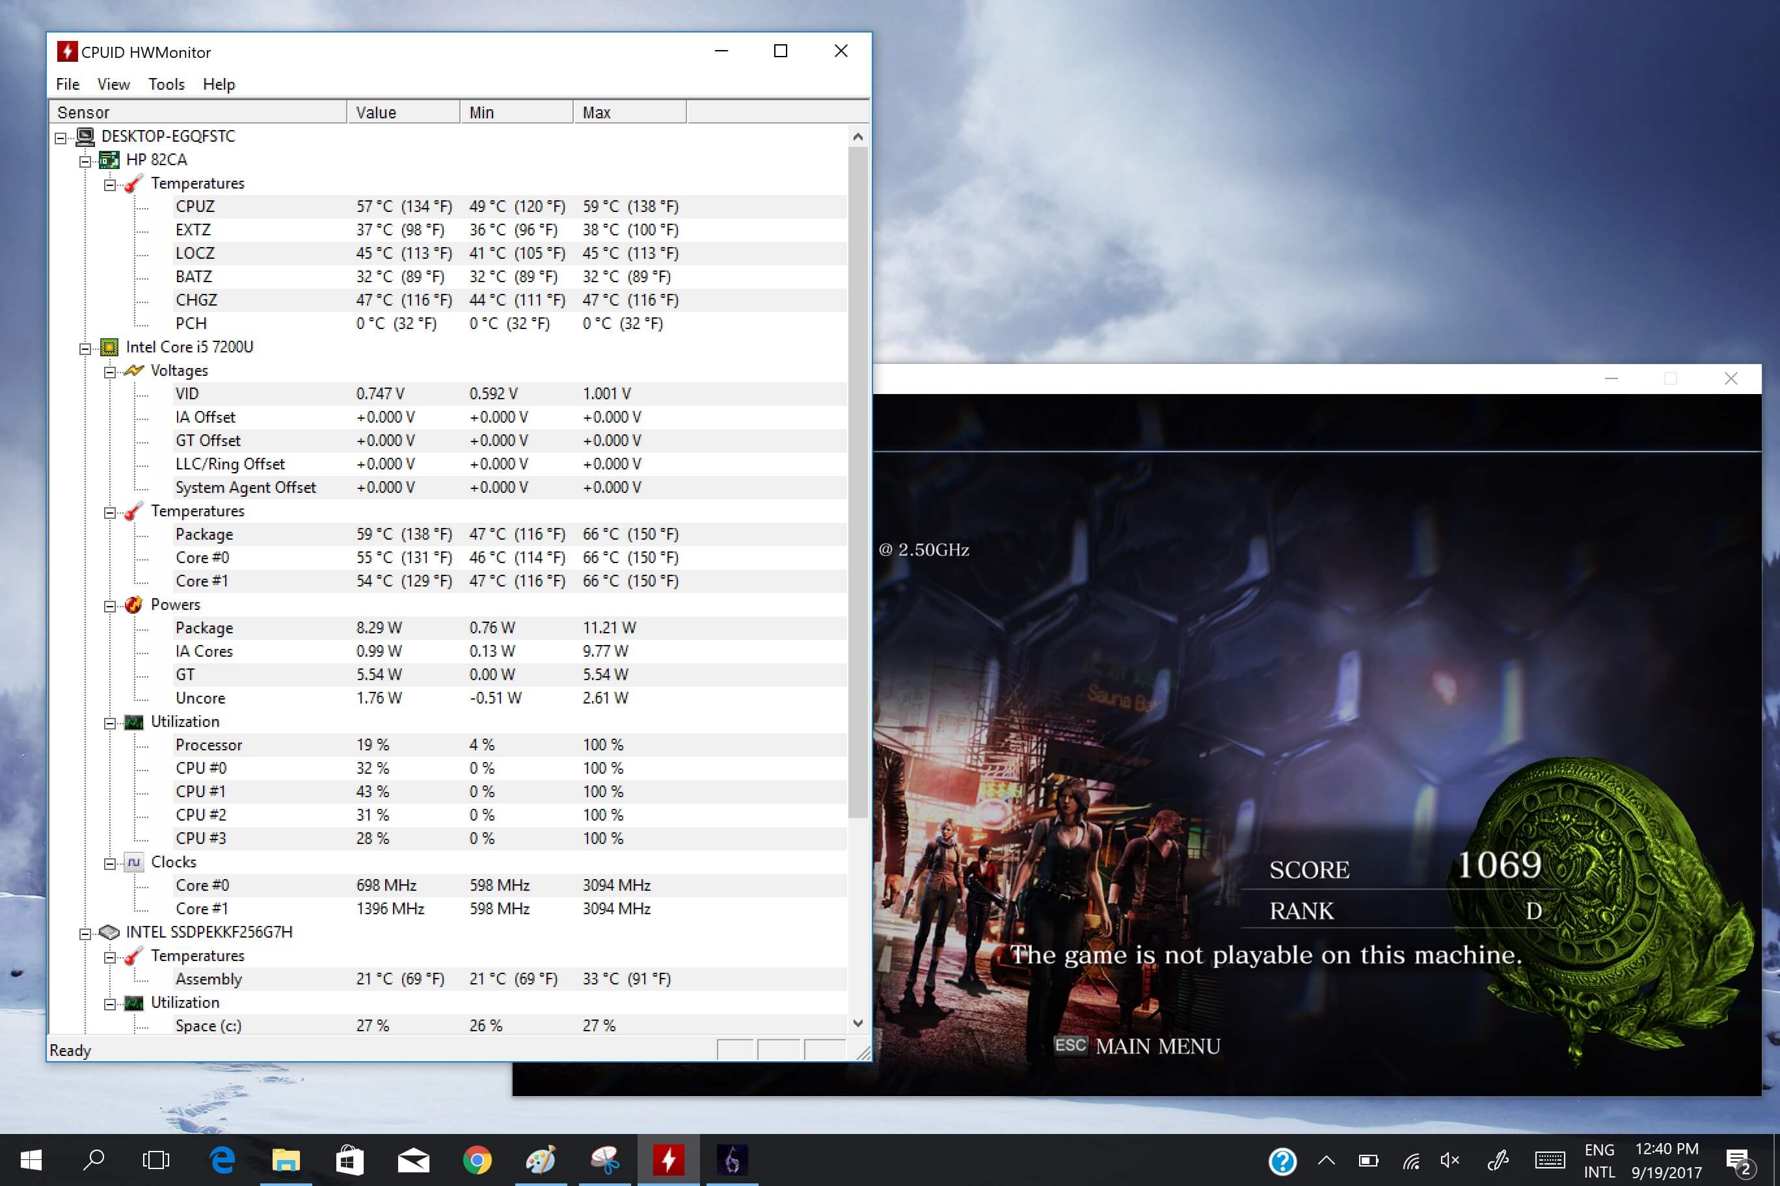Select the HP 82CA motherboard icon

click(109, 161)
